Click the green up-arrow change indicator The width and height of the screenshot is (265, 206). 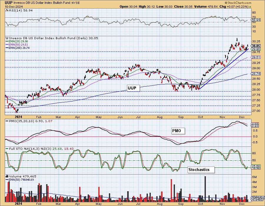pos(250,7)
